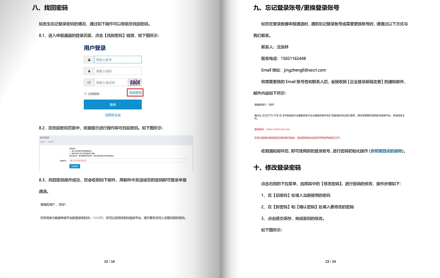
Task: Click the email jingzhengli@secri.com
Action: (x=305, y=70)
